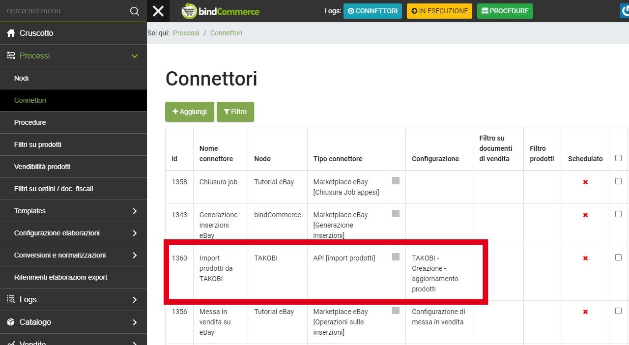Click the red X scheduled icon for row 1343
629x345 pixels.
click(x=585, y=215)
